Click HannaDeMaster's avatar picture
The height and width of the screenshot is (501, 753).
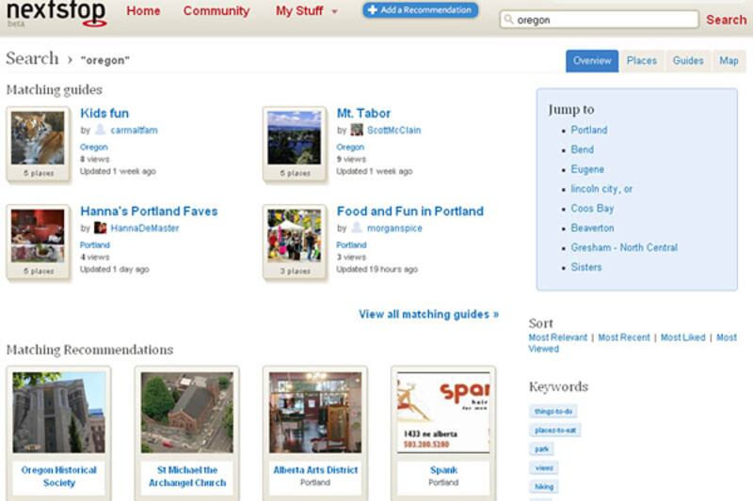pos(101,227)
